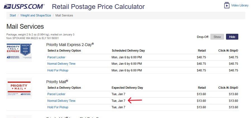Select Parcel Locker under Priority Mail Express
252x118 pixels.
pyautogui.click(x=56, y=57)
